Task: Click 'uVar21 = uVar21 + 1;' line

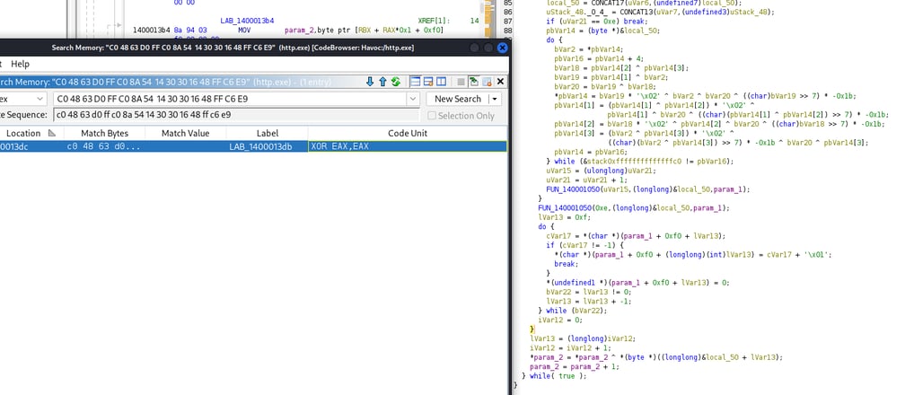Action: tap(588, 180)
